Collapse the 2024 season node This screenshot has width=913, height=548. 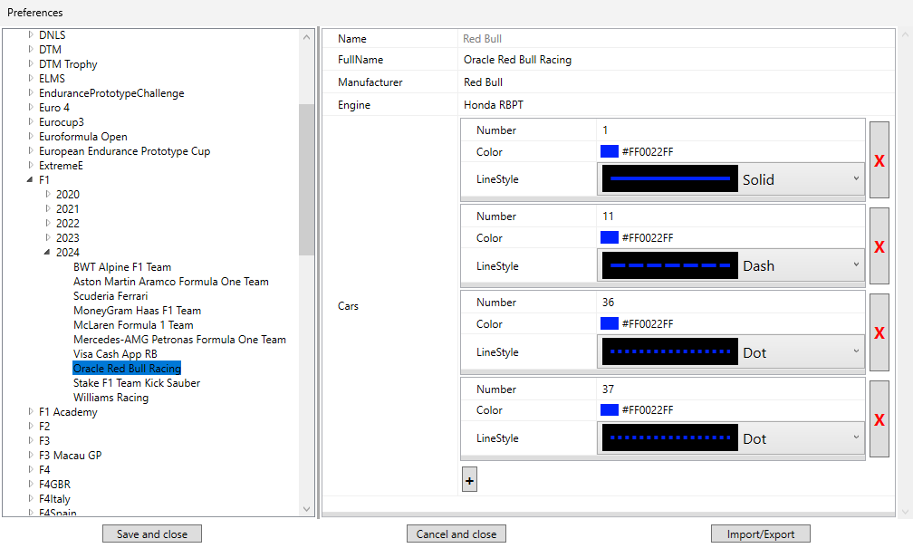tap(47, 252)
